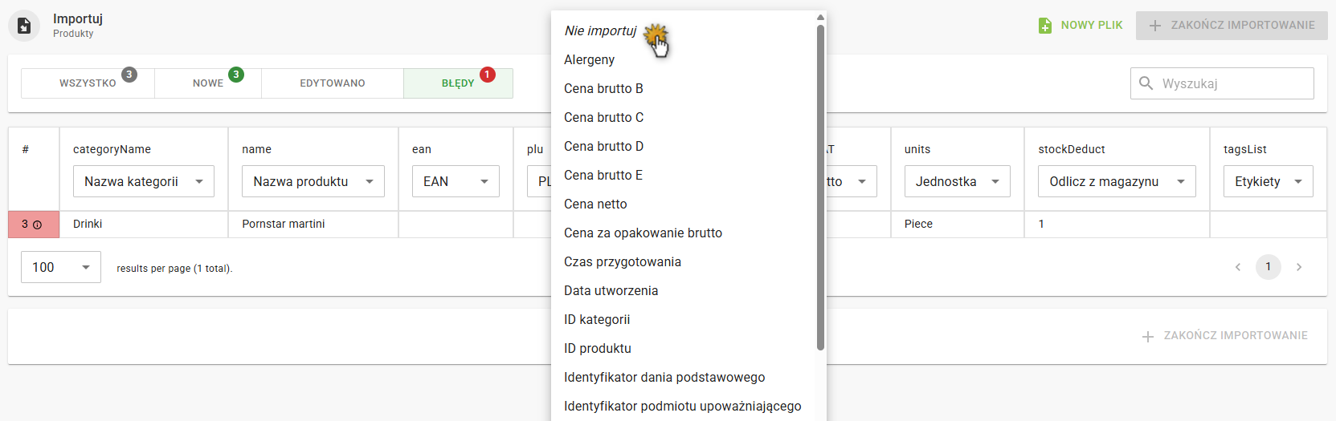
Task: Click the top Zakończ importowanie button
Action: click(1232, 26)
